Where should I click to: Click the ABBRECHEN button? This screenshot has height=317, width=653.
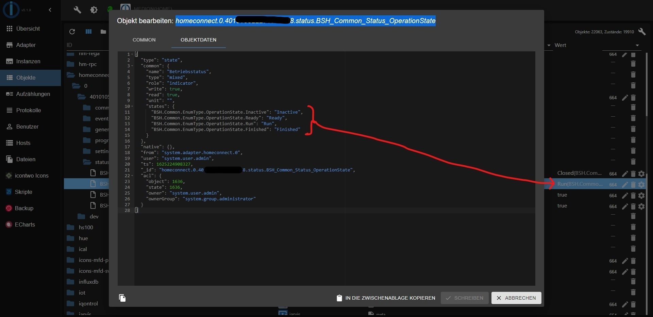pyautogui.click(x=516, y=298)
